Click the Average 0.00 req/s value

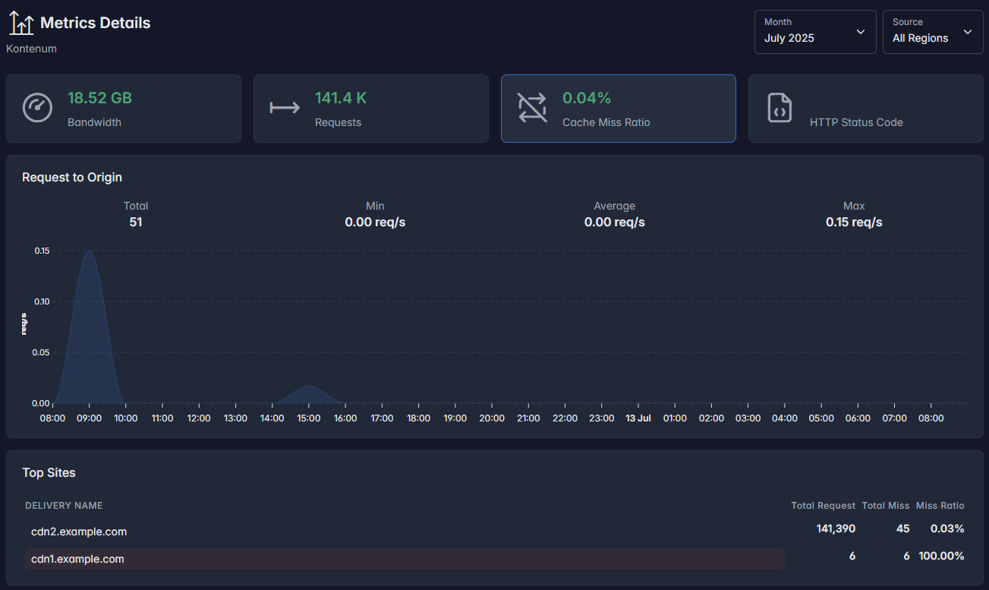pos(615,222)
